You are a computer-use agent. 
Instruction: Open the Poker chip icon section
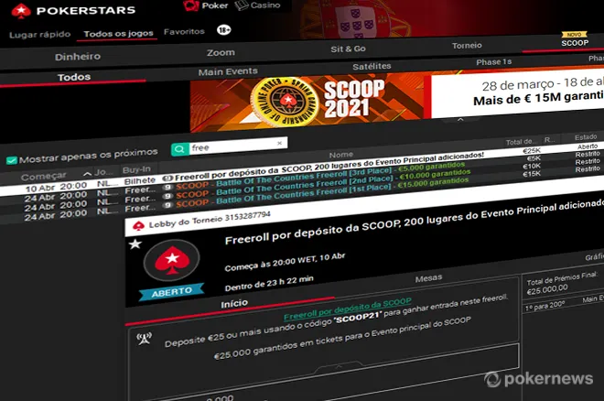(191, 5)
